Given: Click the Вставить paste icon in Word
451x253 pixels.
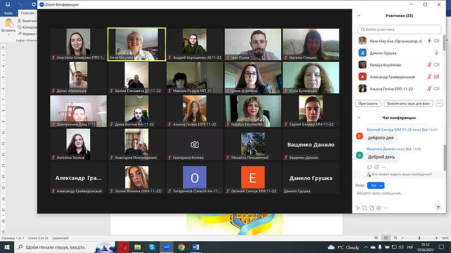Looking at the screenshot, I should click(8, 23).
